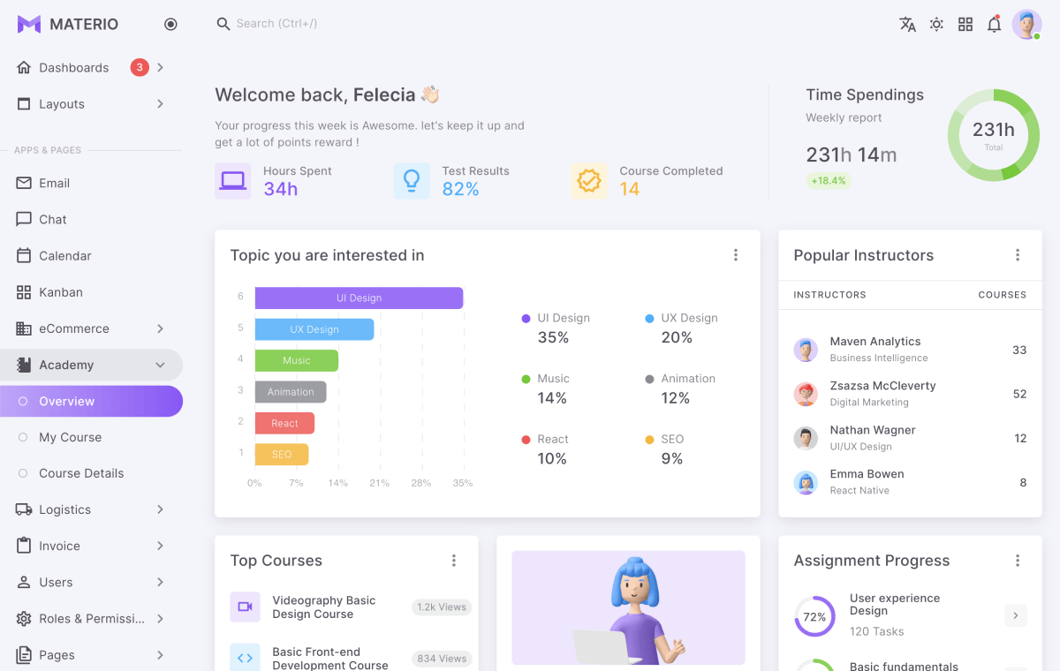Screen dimensions: 1060x671
Task: Expand the Users chevron
Action: 160,582
